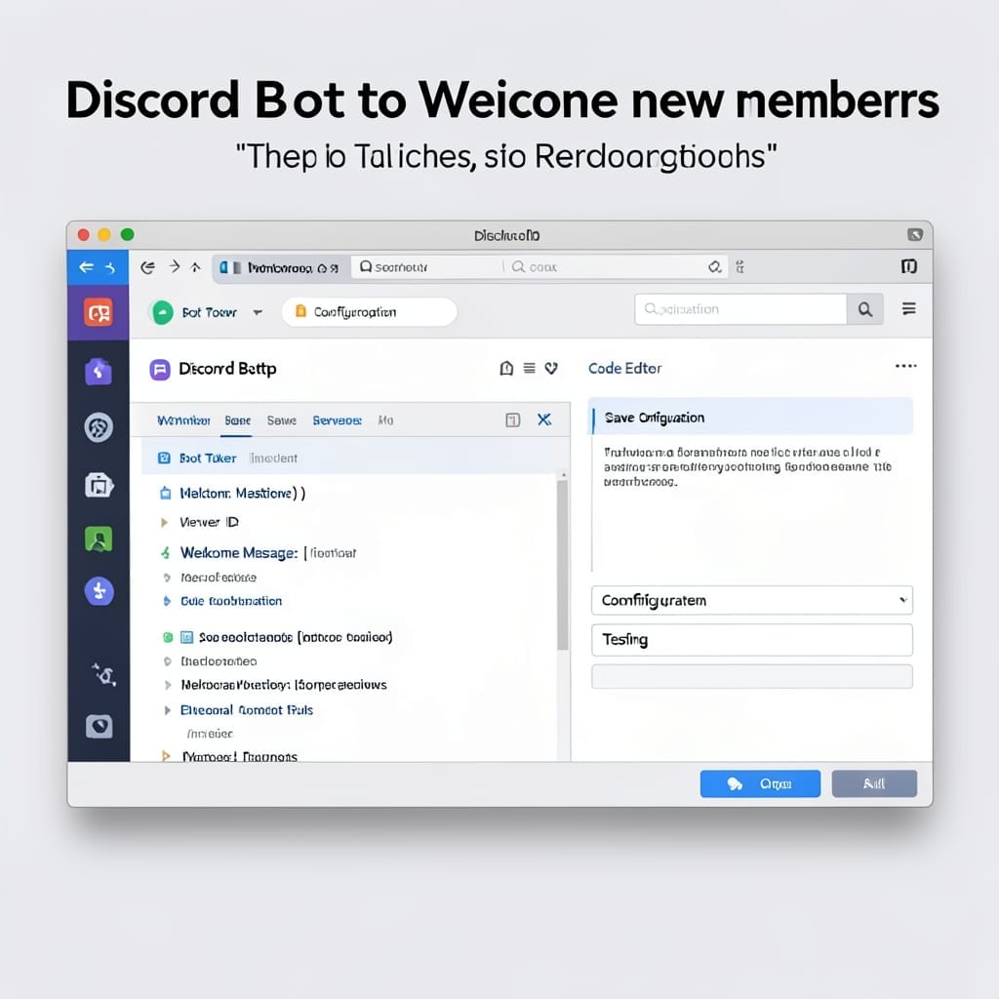Click the Tesfing input field

pyautogui.click(x=752, y=640)
